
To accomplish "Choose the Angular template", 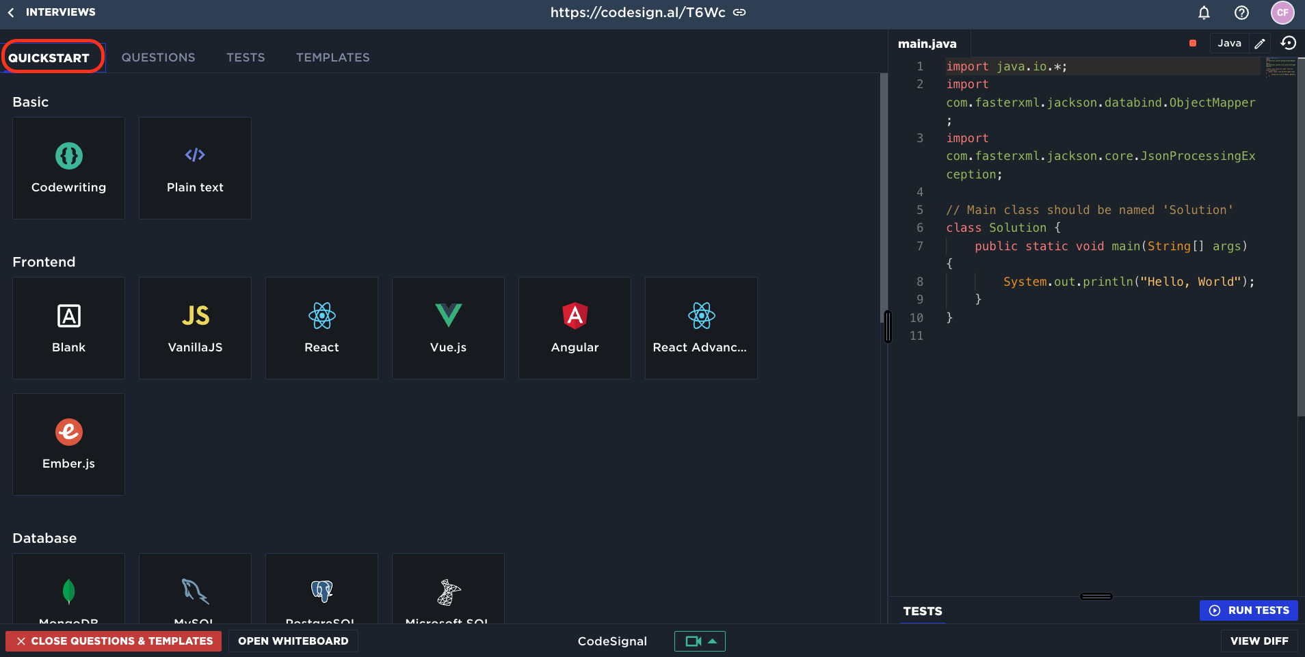I will click(x=575, y=328).
